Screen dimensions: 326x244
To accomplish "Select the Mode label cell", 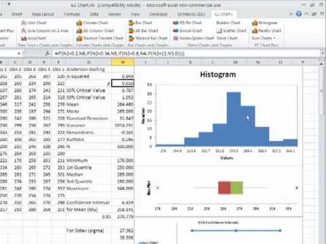I will tap(89, 111).
